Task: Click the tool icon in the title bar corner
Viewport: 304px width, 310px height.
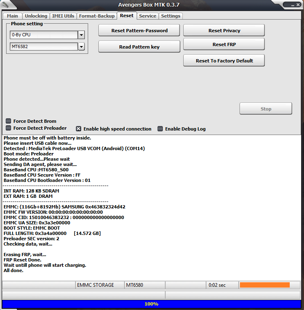Action: click(x=6, y=4)
